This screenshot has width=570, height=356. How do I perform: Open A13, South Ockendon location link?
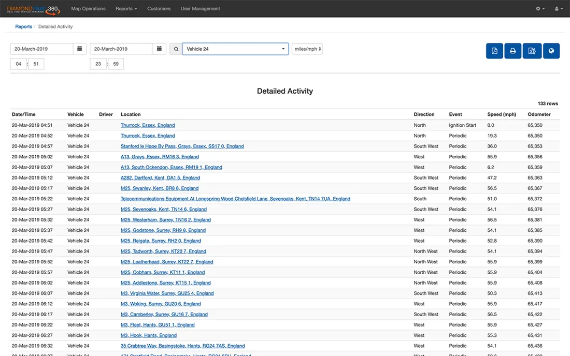pyautogui.click(x=171, y=167)
